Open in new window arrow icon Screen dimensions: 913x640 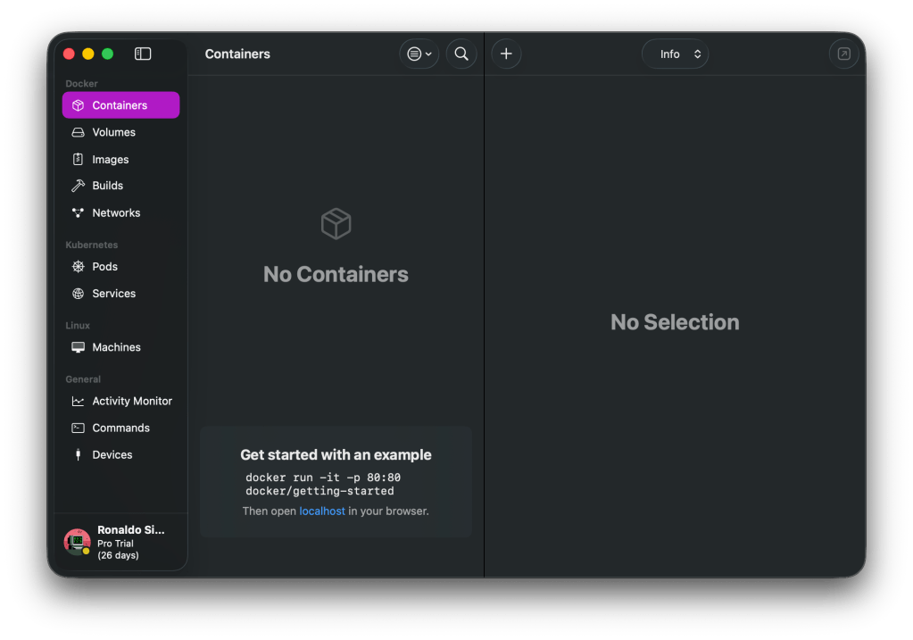tap(843, 54)
